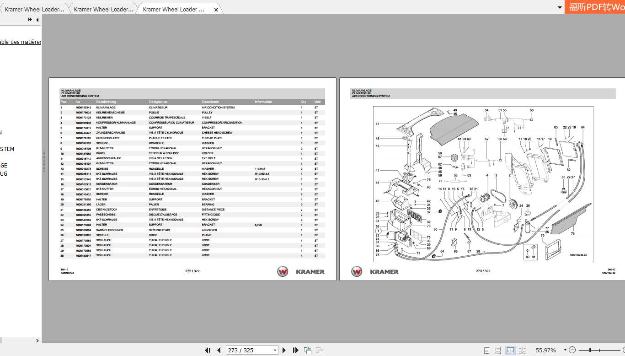Click the next view icon
The width and height of the screenshot is (625, 356).
[319, 351]
